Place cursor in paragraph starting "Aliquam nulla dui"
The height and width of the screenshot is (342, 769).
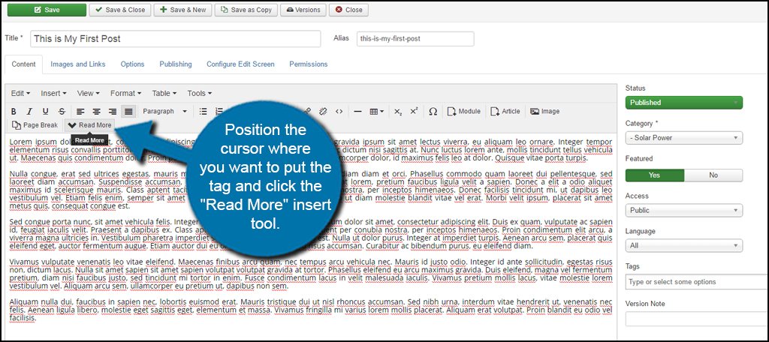(311, 310)
